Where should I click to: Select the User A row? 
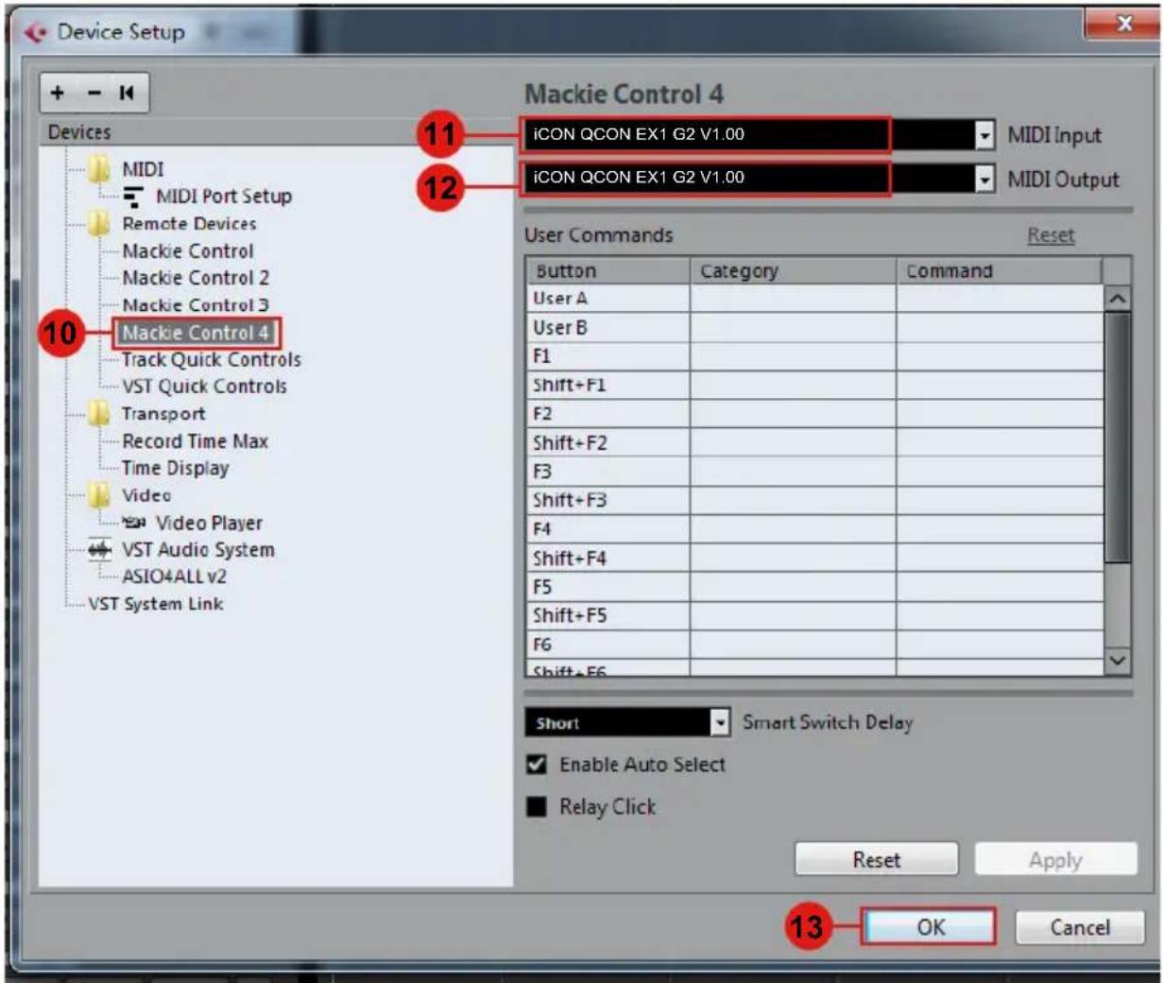point(814,299)
